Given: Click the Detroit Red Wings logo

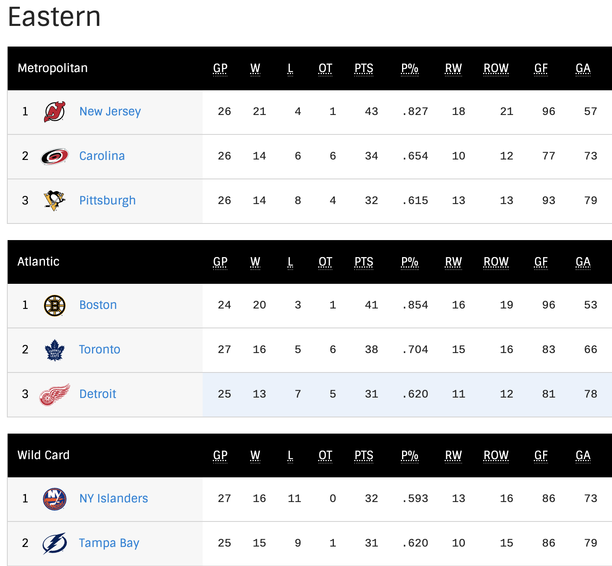Looking at the screenshot, I should click(x=55, y=394).
